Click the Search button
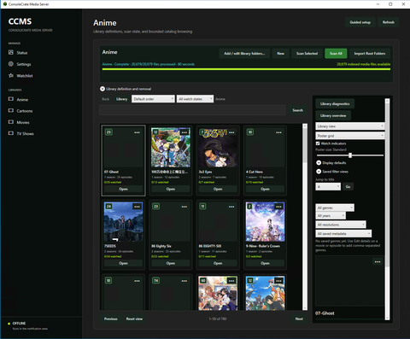Viewport: 410px width, 339px height. [298, 110]
